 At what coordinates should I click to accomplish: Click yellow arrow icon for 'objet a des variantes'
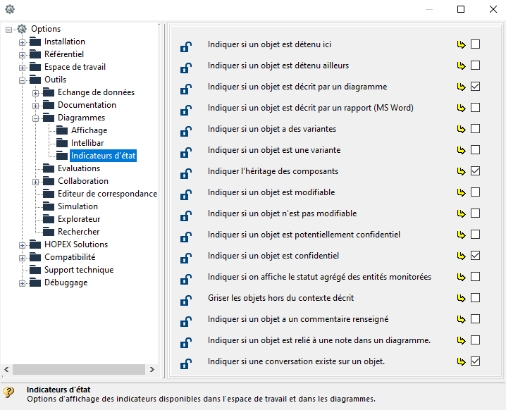[461, 129]
